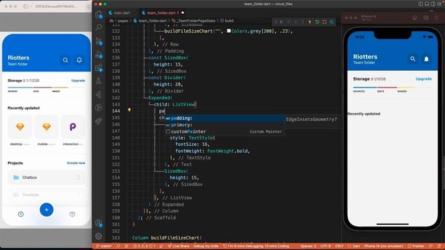Open the Search view in activity bar
Viewport: 445px width, 250px height.
click(x=99, y=27)
